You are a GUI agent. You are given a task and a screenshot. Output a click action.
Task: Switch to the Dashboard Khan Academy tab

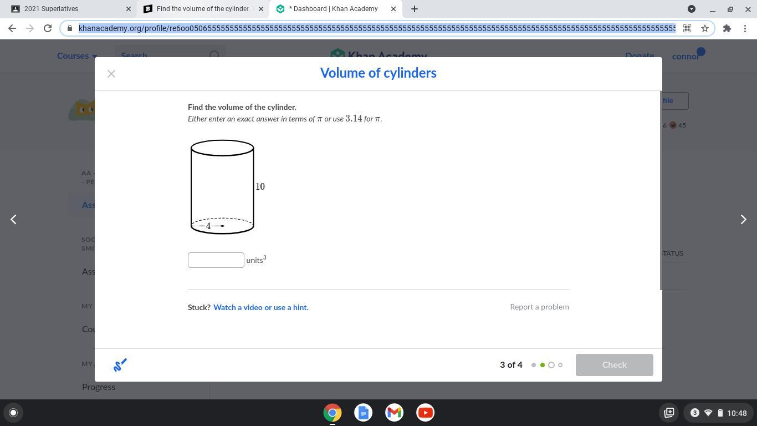click(x=336, y=9)
